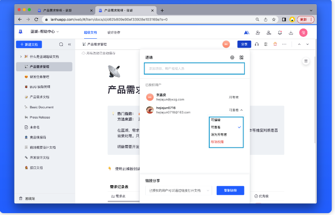Click the invite search input field

click(194, 69)
